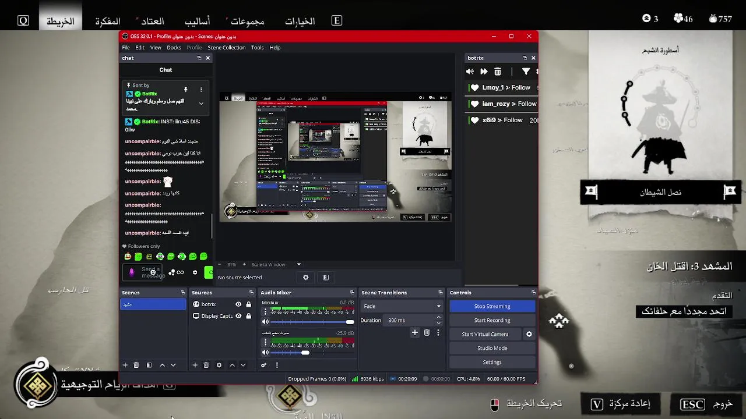Viewport: 746px width, 419px height.
Task: Move scene down
Action: tap(173, 365)
